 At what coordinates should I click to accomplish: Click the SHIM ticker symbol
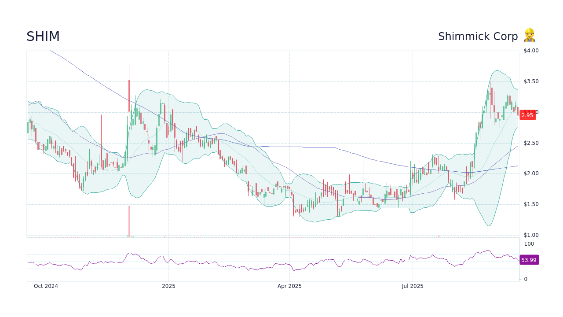click(x=43, y=37)
